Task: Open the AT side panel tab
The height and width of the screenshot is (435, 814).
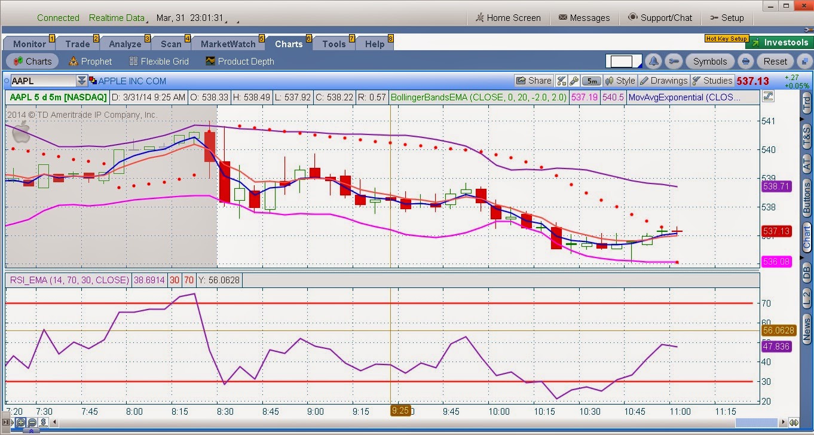Action: pos(806,164)
